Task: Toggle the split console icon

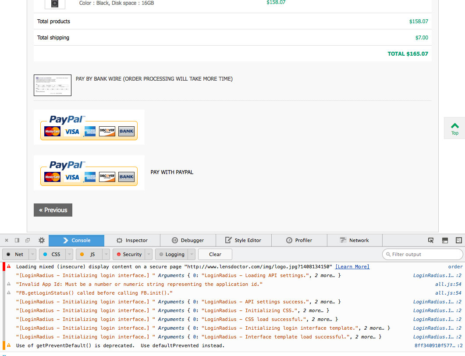Action: [445, 240]
